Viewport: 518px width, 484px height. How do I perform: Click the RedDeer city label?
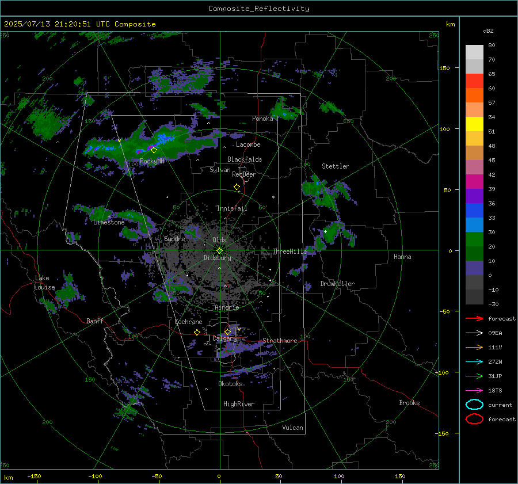pos(244,174)
